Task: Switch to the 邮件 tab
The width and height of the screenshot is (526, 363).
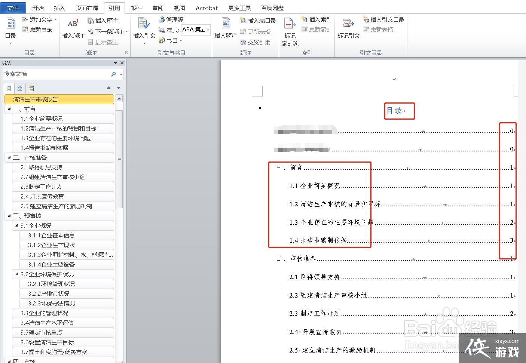Action: pyautogui.click(x=136, y=8)
